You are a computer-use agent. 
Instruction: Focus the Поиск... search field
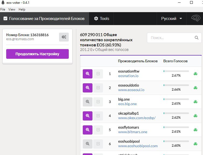click(x=174, y=38)
